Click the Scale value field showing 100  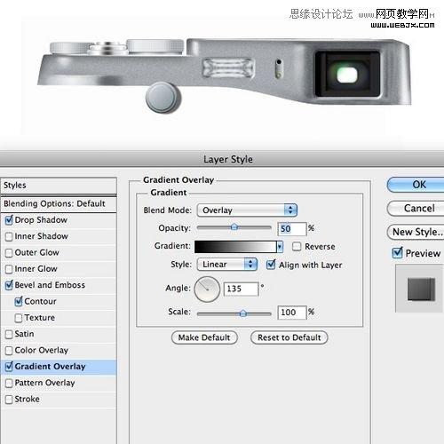292,313
